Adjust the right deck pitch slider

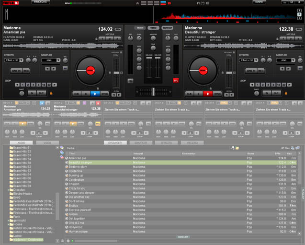point(229,73)
